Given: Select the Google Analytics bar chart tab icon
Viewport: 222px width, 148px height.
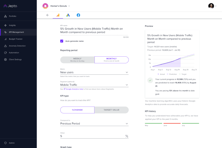Looking at the screenshot, I should click(x=58, y=15).
